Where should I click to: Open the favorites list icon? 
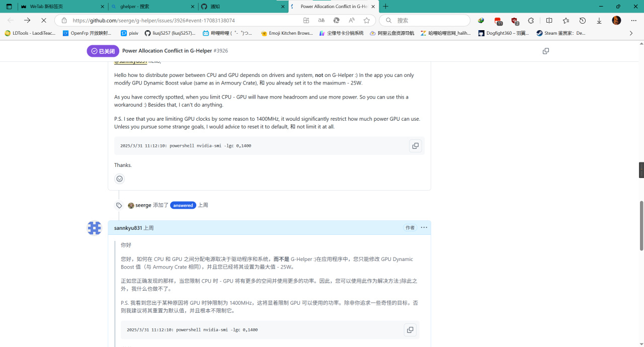pyautogui.click(x=566, y=21)
